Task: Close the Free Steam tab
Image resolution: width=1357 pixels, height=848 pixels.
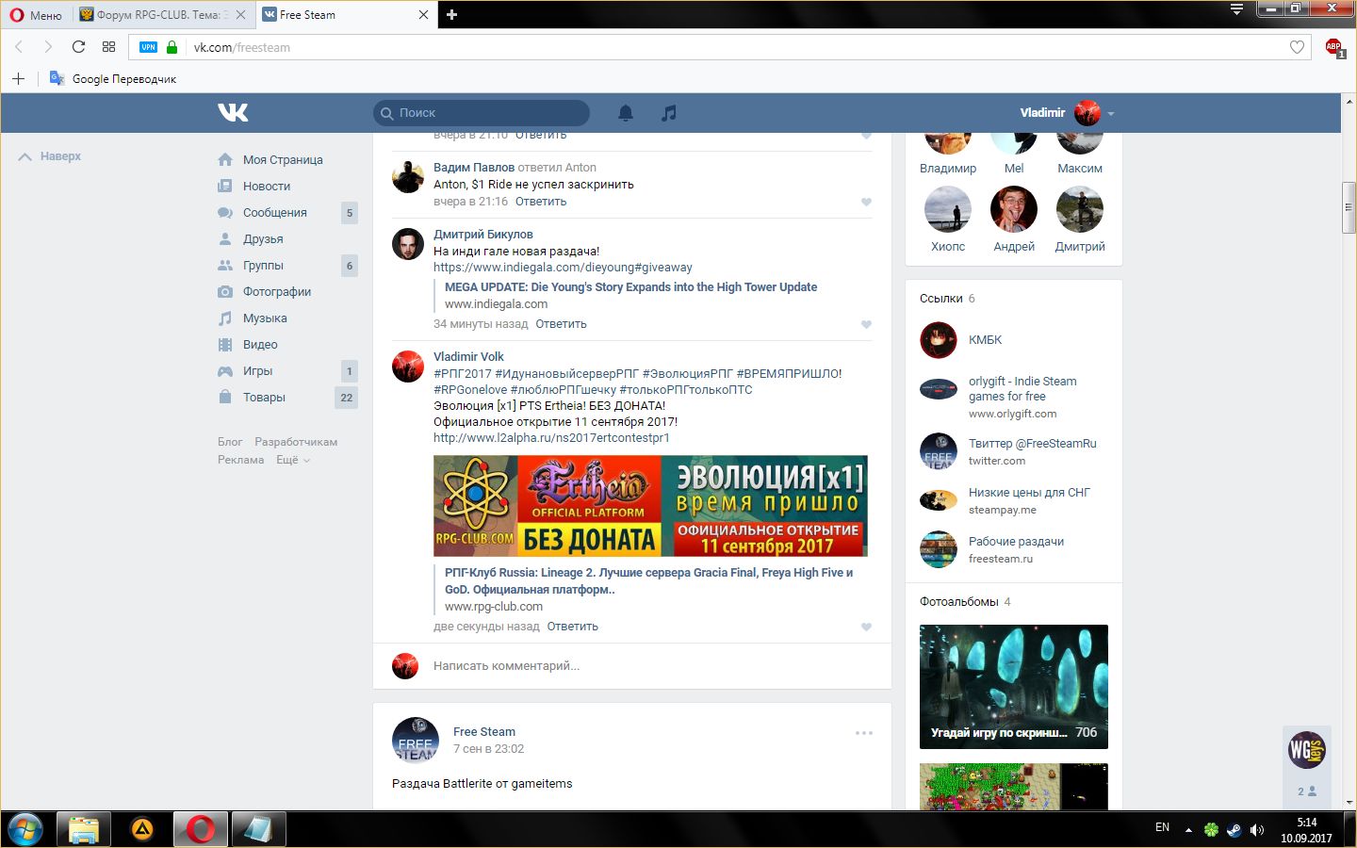Action: tap(423, 15)
